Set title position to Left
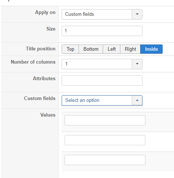174x178 pixels. tap(112, 49)
